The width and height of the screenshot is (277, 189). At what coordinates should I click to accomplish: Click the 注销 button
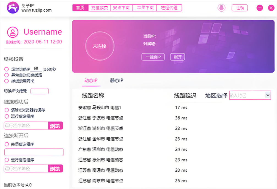click(x=240, y=8)
